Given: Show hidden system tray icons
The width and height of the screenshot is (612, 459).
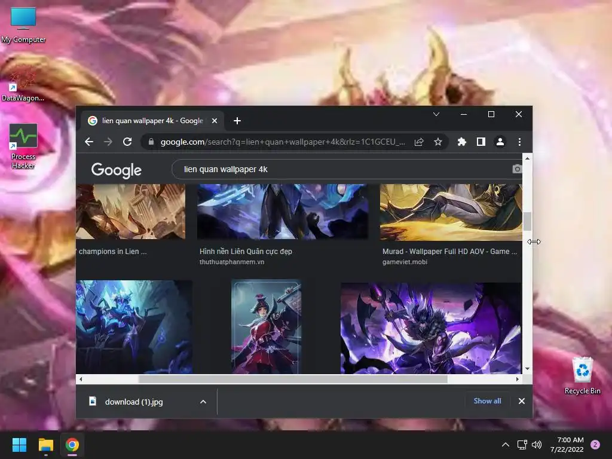Looking at the screenshot, I should [x=506, y=445].
